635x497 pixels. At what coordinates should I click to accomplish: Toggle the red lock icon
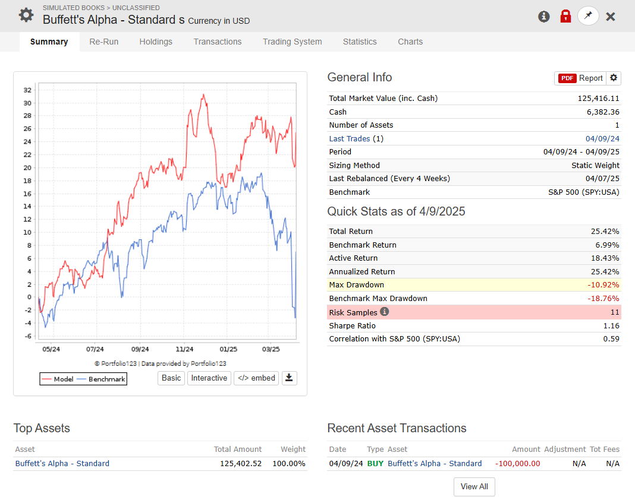565,17
